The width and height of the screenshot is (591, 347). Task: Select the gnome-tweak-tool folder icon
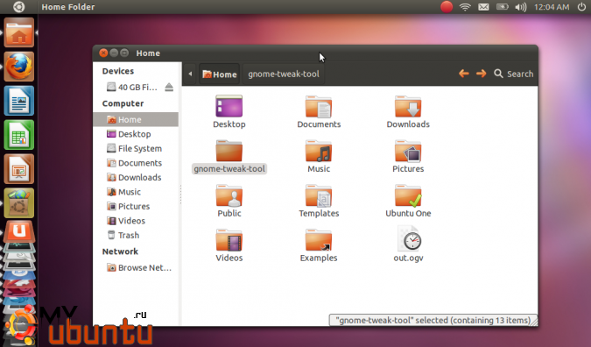pos(229,151)
